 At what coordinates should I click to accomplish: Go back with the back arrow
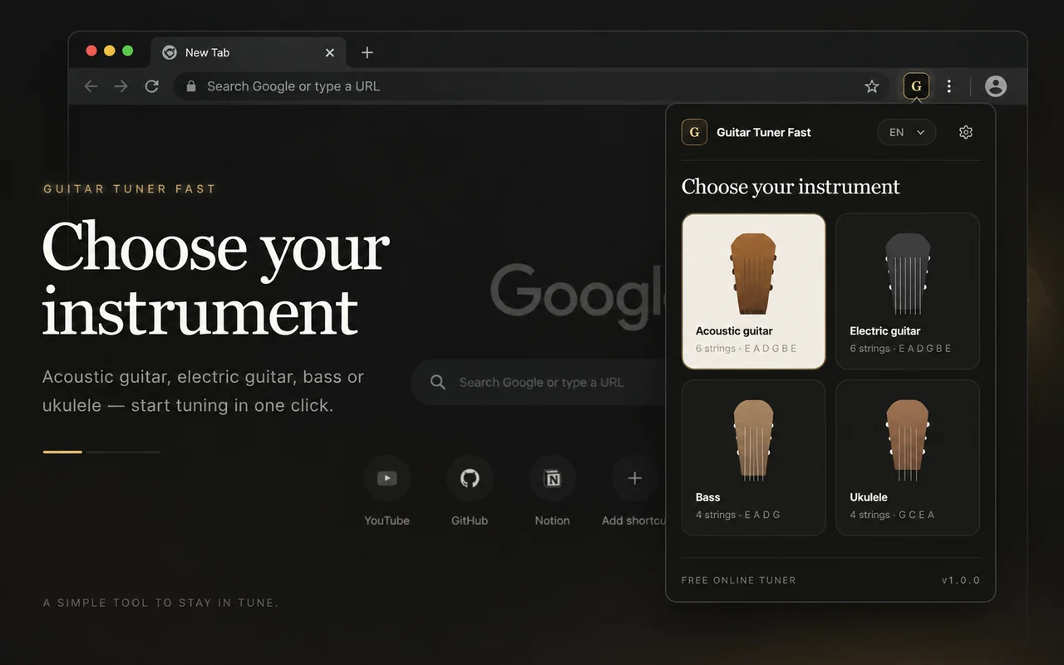[91, 86]
